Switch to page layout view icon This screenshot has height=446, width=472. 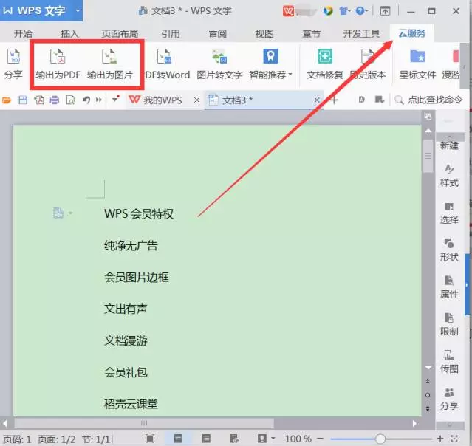pos(178,439)
